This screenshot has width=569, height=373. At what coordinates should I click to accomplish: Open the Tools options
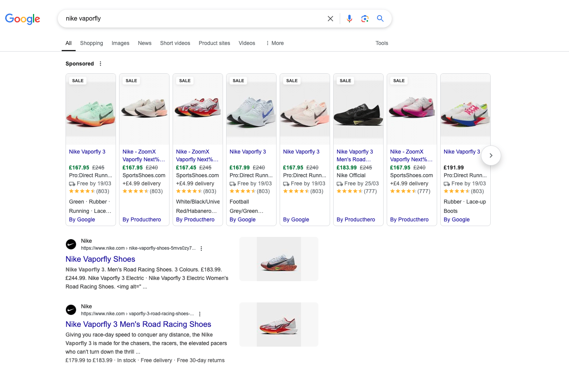point(382,43)
